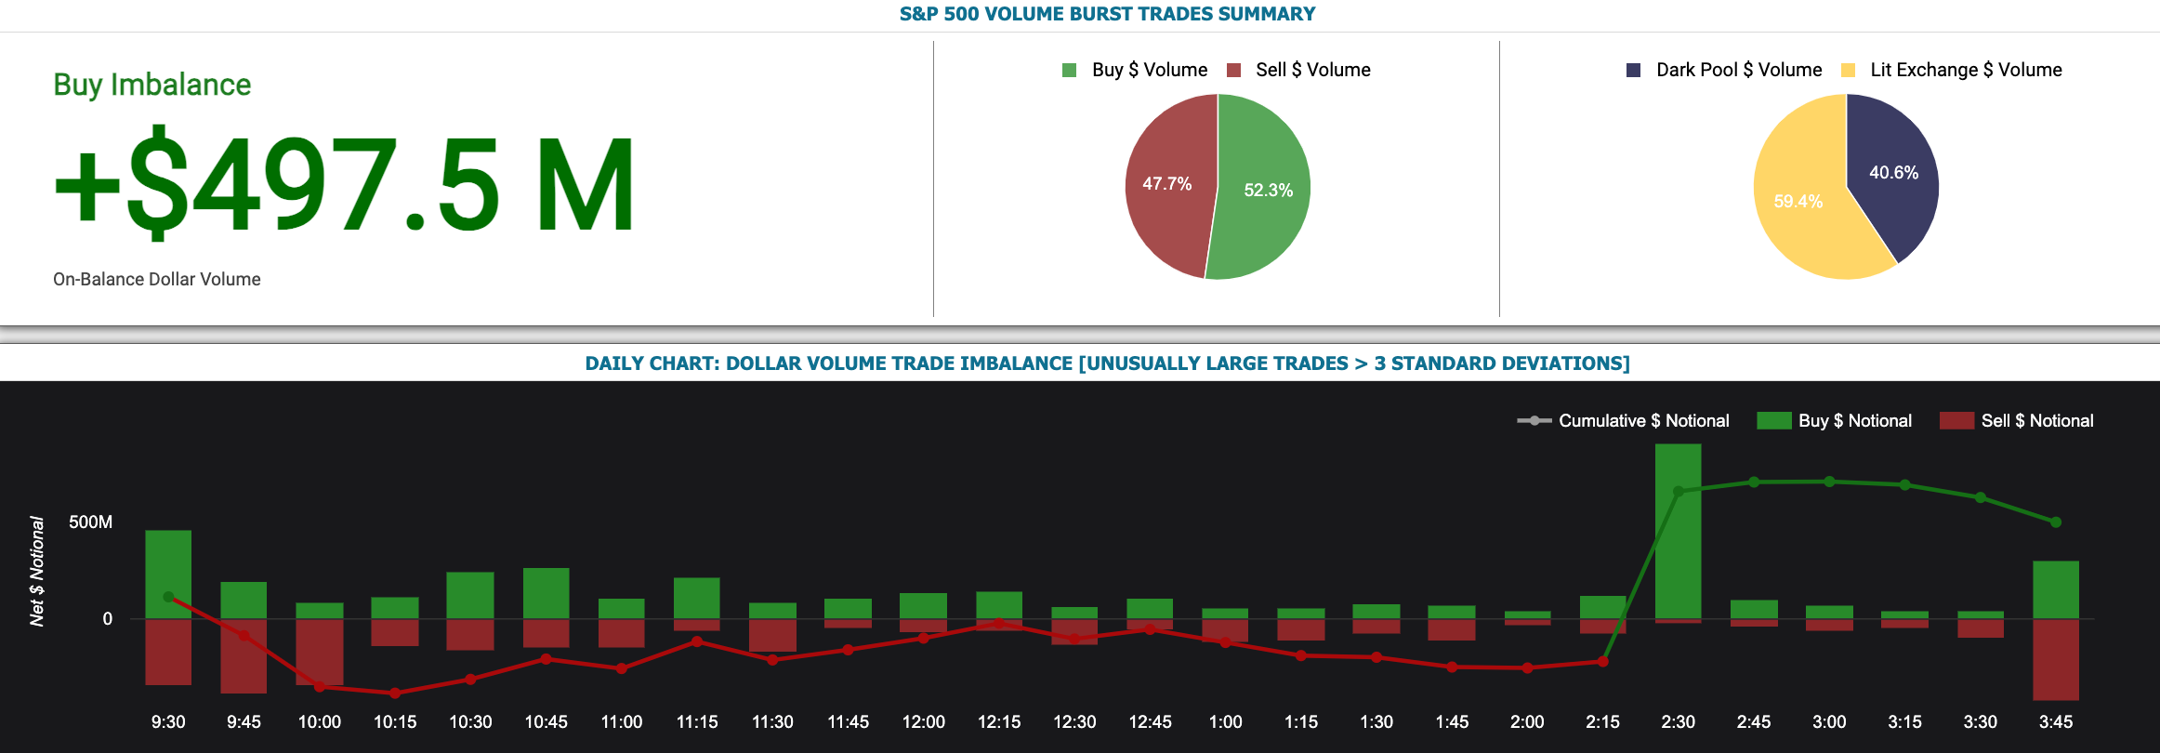Click green cumulative point at 3:00

point(1829,482)
